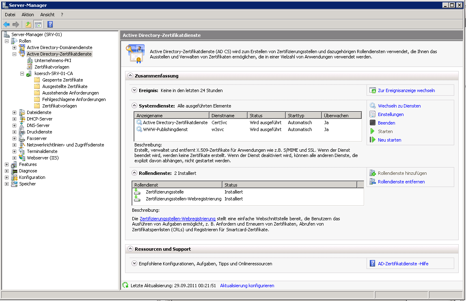
Task: Collapse the Rollen tree node
Action: pyautogui.click(x=6, y=41)
